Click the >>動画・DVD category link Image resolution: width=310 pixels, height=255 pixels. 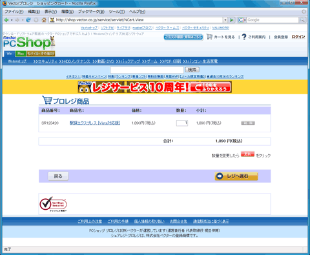[103, 61]
